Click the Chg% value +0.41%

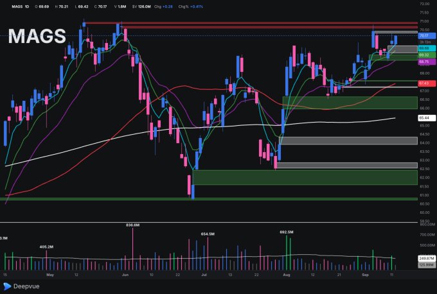[x=197, y=6]
